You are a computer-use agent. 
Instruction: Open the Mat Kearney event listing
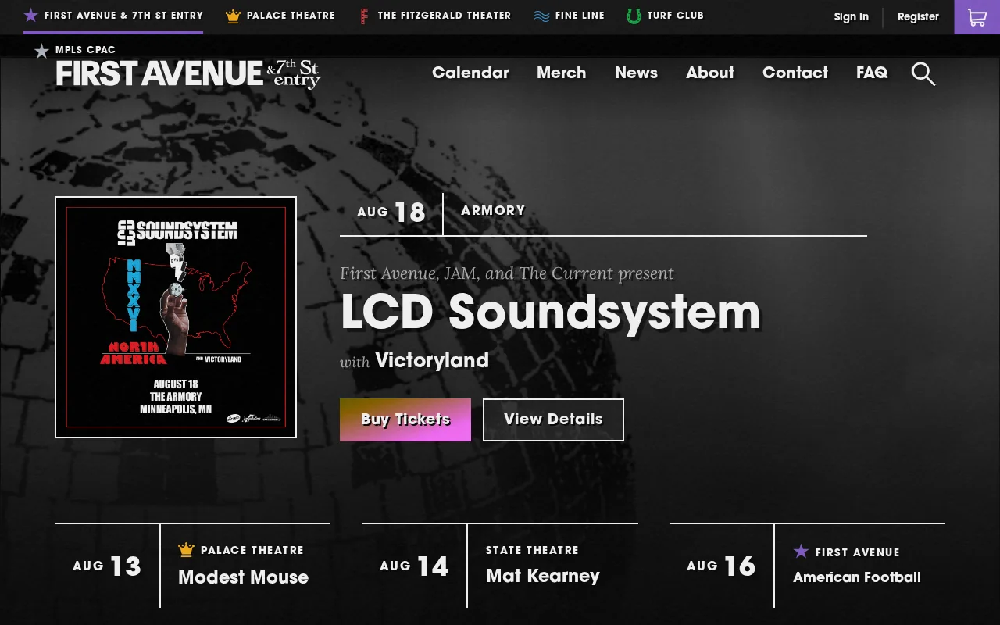(x=543, y=577)
